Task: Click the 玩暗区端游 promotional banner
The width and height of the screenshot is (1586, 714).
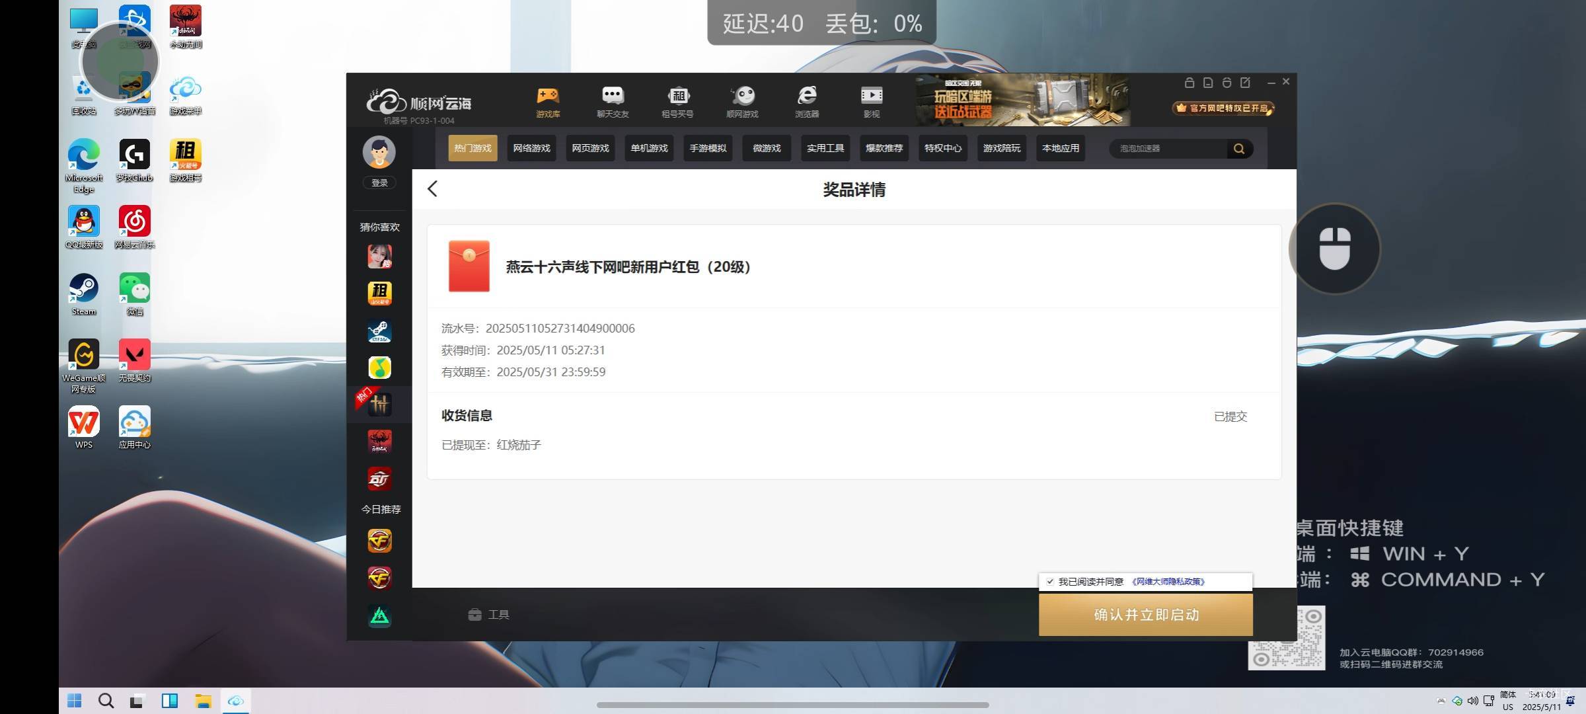Action: tap(1023, 100)
